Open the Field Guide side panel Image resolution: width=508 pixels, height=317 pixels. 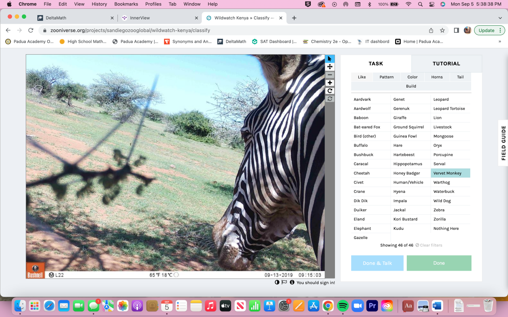pos(503,143)
